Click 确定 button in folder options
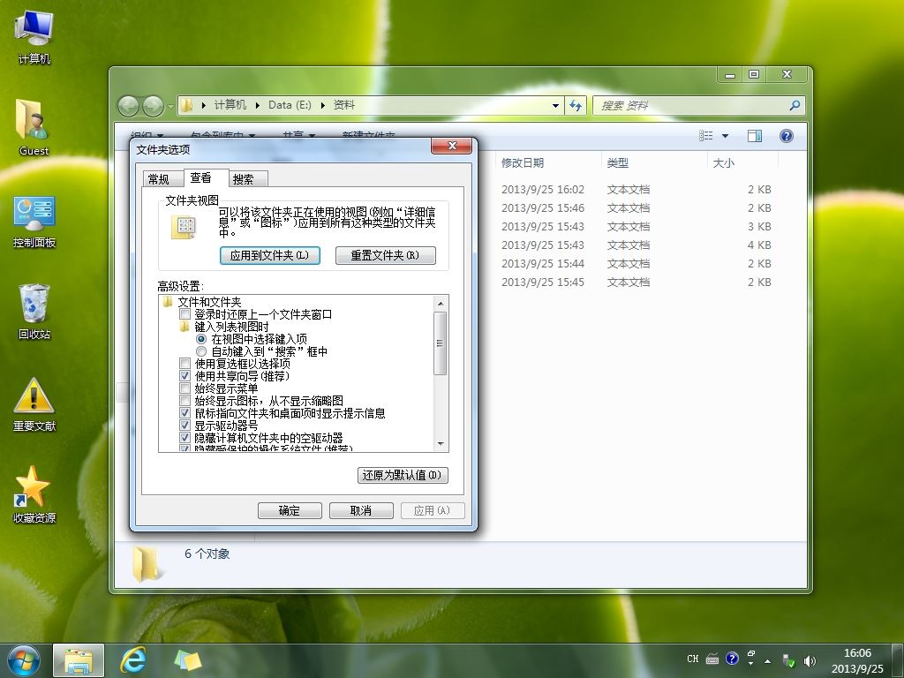 tap(290, 510)
